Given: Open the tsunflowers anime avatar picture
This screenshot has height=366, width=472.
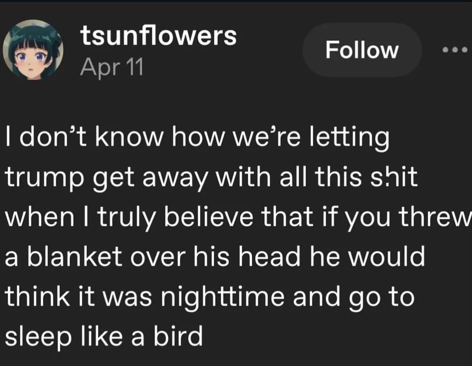Looking at the screenshot, I should pyautogui.click(x=33, y=50).
